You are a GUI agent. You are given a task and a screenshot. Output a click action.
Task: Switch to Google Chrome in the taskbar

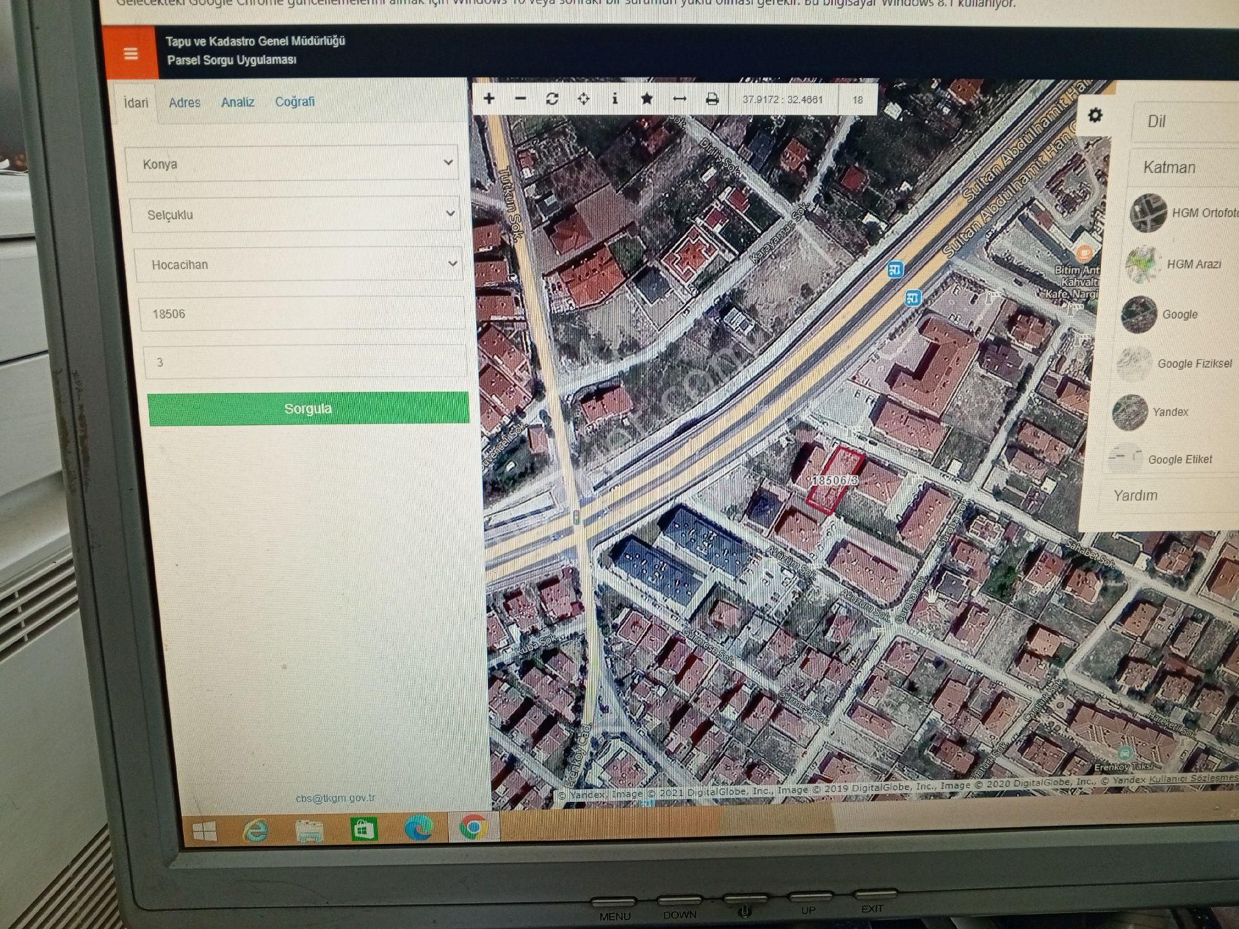(474, 827)
